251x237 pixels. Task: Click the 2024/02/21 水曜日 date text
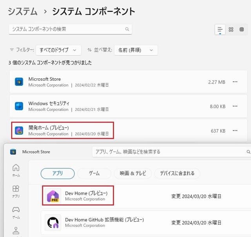(x=92, y=110)
